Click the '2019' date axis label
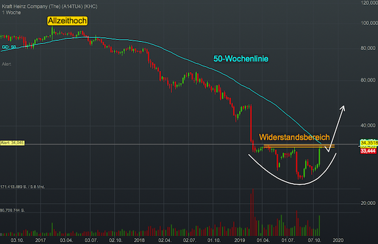Viewport: 378px width, 244px height. [x=240, y=240]
